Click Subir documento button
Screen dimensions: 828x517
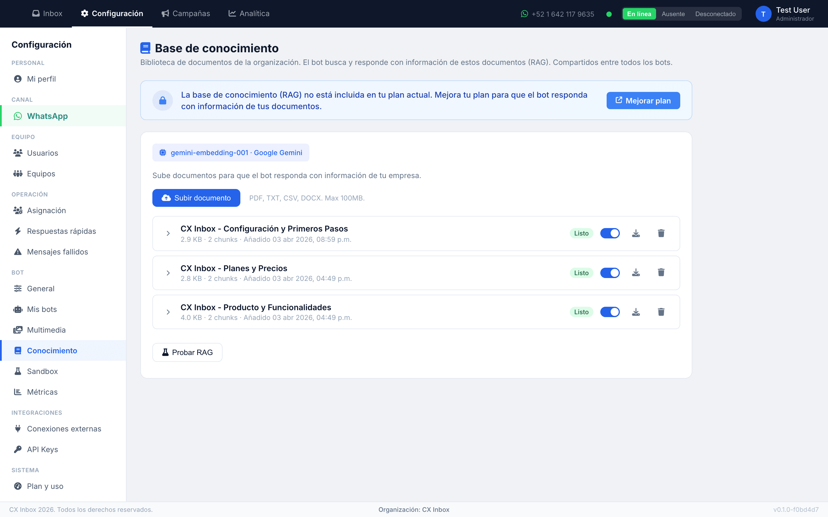(x=196, y=198)
